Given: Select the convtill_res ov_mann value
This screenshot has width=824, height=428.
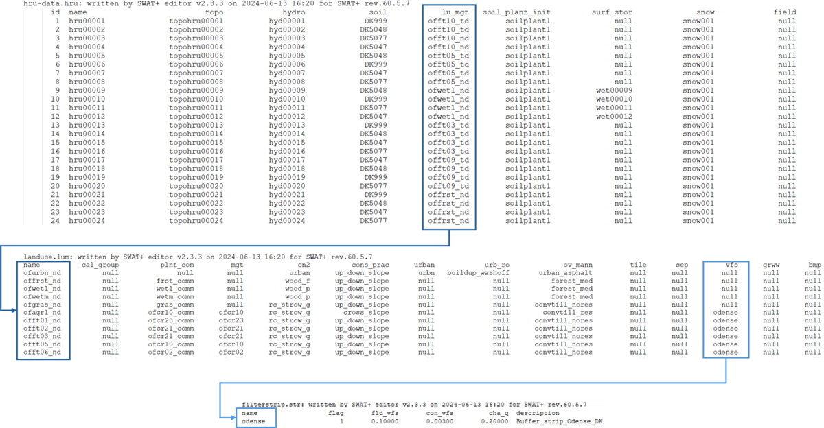Looking at the screenshot, I should [564, 313].
